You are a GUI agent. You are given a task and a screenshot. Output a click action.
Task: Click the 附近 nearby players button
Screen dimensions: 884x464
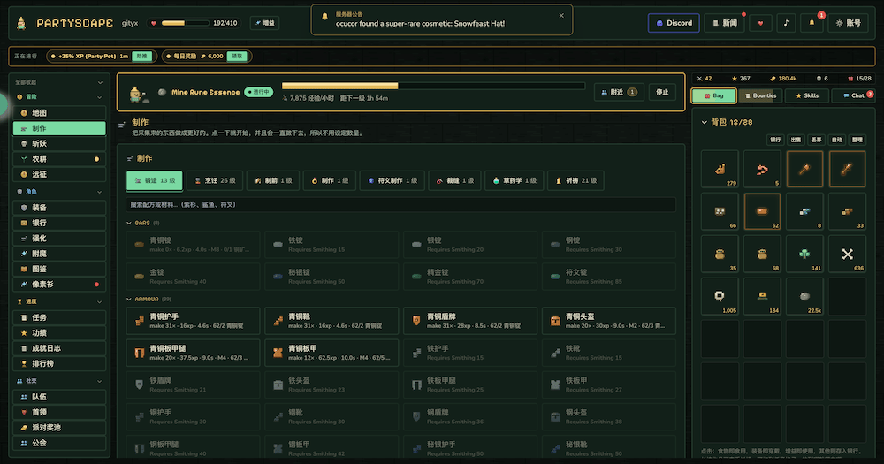coord(619,92)
